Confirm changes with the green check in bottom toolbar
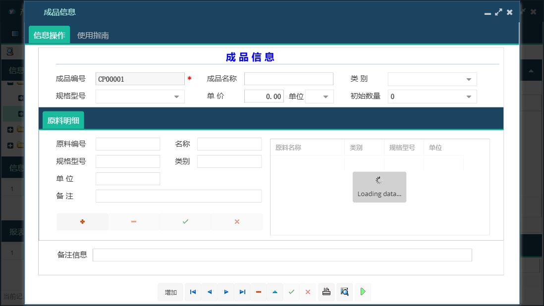Viewport: 544px width, 306px height. (291, 292)
